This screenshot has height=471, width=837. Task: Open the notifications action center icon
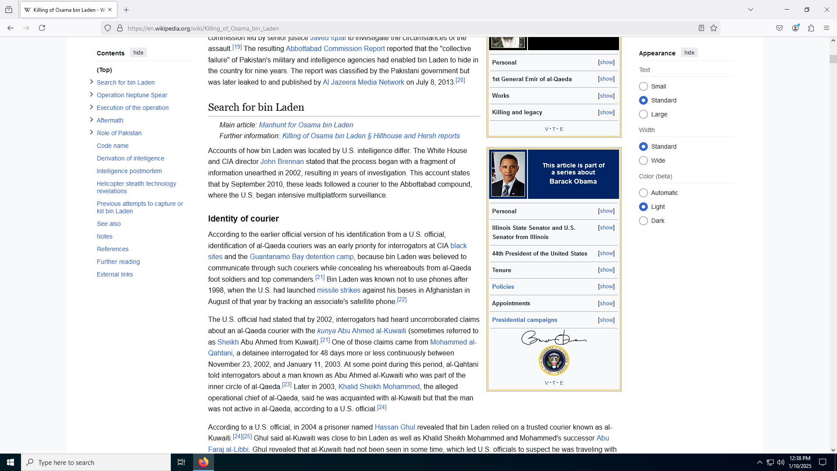pyautogui.click(x=823, y=462)
